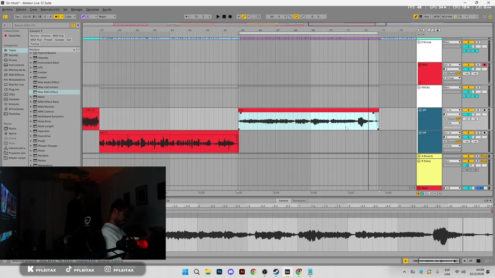Select the tempo field showing 102.00
Screen dimensions: 495x278
coord(27,17)
